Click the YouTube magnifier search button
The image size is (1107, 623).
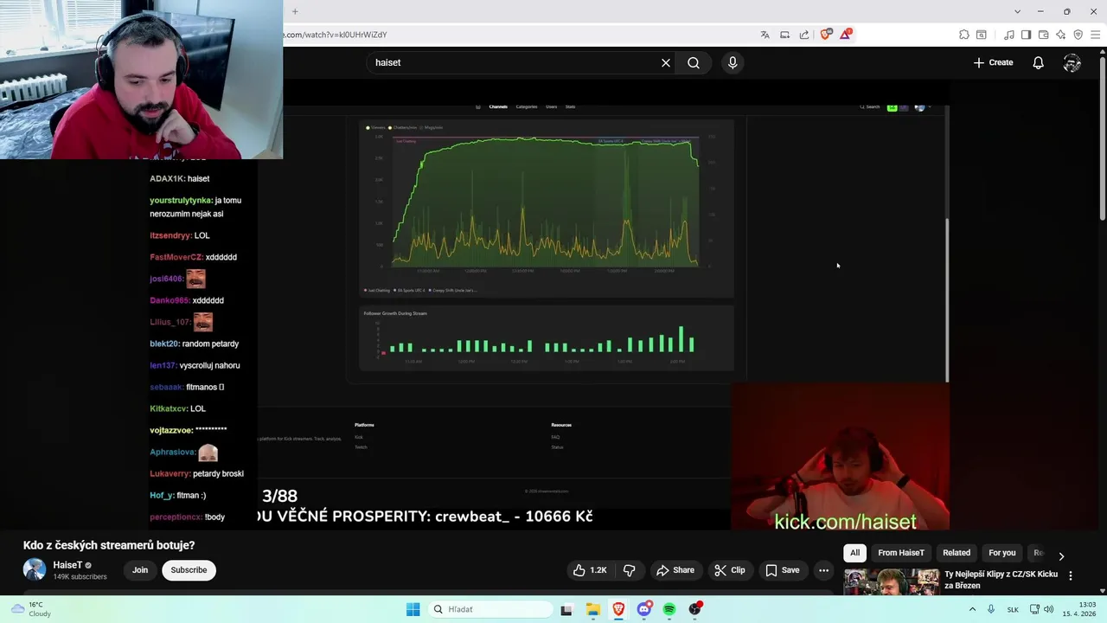(x=694, y=62)
